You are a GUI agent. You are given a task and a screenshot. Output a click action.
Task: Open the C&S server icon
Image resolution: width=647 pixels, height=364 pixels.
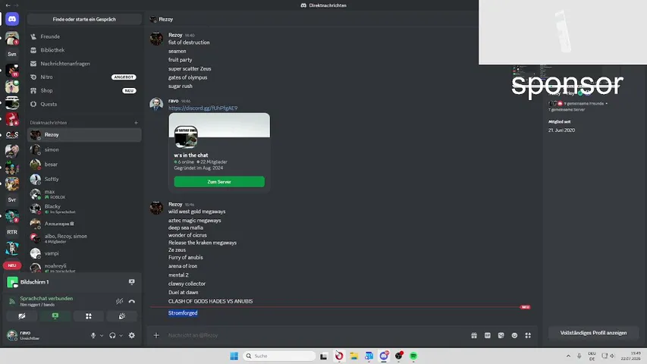click(x=12, y=135)
